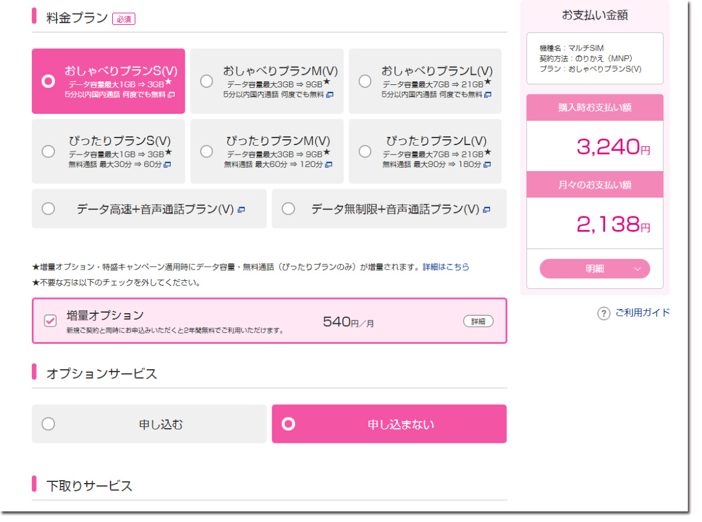
Task: Click the 詳細 button for 増量オプション
Action: [478, 321]
